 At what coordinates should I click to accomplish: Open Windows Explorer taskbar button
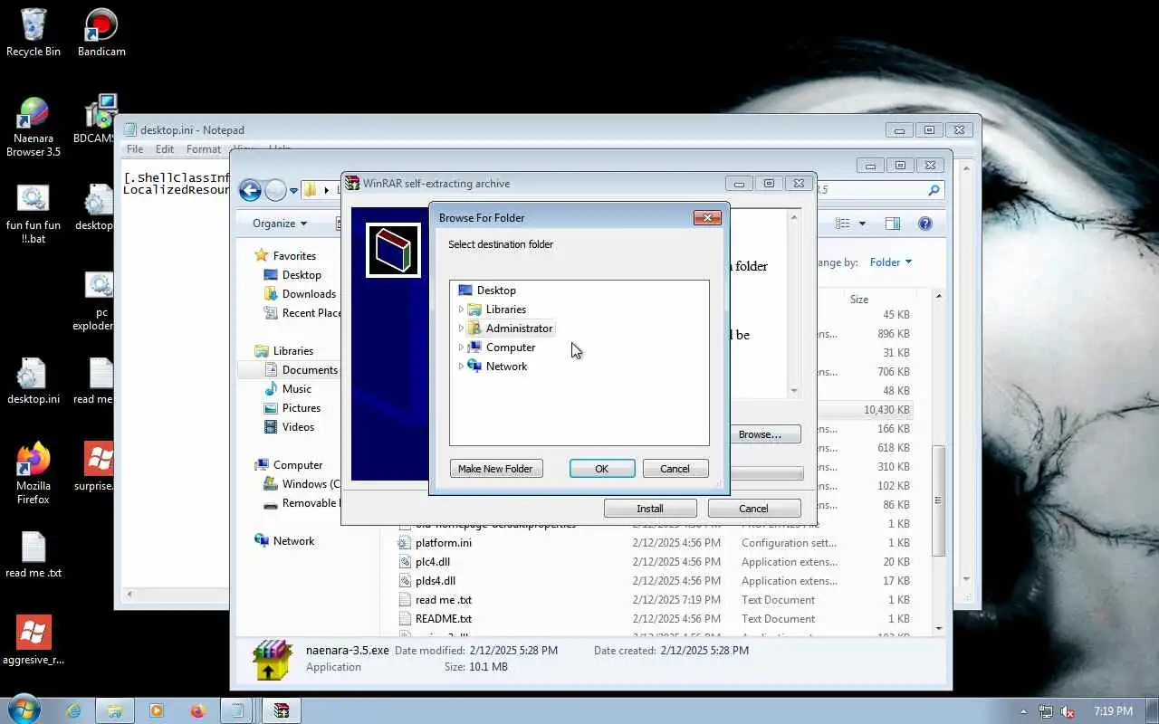pos(115,711)
